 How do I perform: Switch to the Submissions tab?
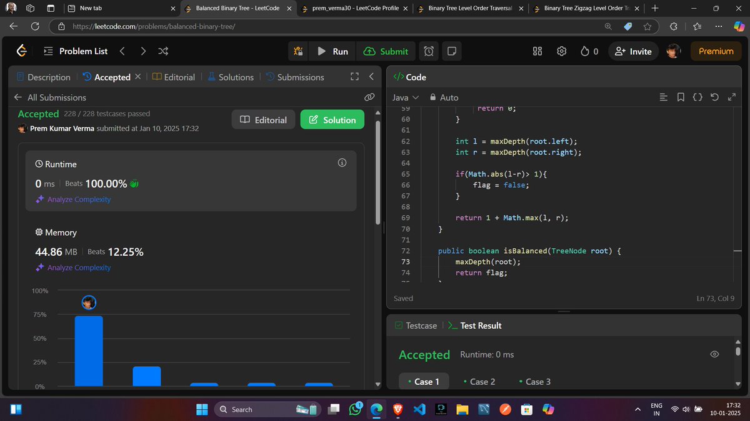(x=294, y=77)
